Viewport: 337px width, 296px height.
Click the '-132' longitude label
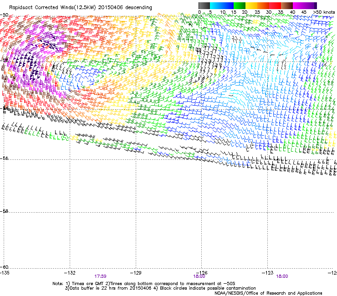(70, 273)
